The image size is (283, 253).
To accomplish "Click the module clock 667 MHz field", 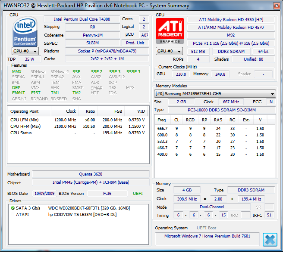I will pos(231,102).
